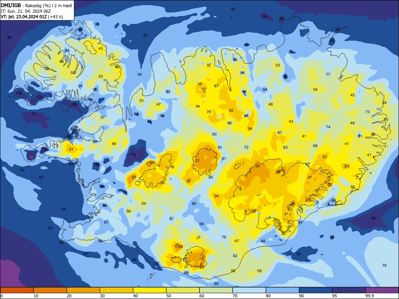Click the humidity value '79' over the sea
This screenshot has height=299, width=399.
[x=384, y=266]
